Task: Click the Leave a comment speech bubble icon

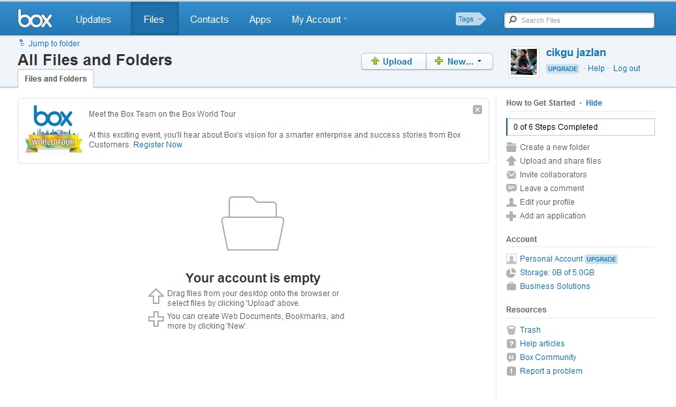Action: [x=511, y=188]
